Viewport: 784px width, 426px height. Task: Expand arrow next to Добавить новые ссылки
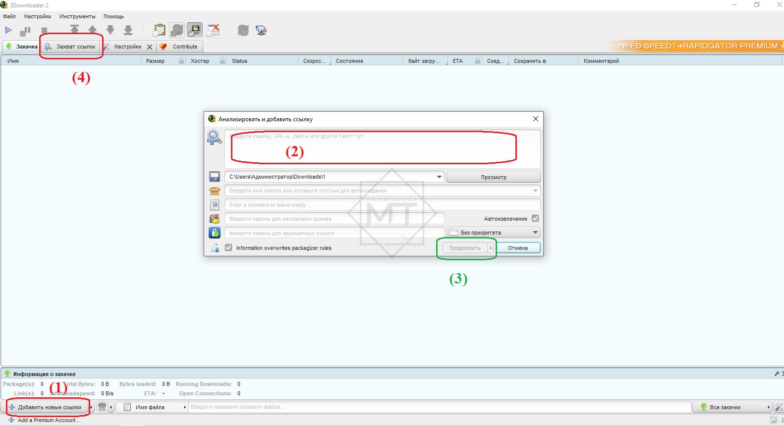click(x=92, y=407)
